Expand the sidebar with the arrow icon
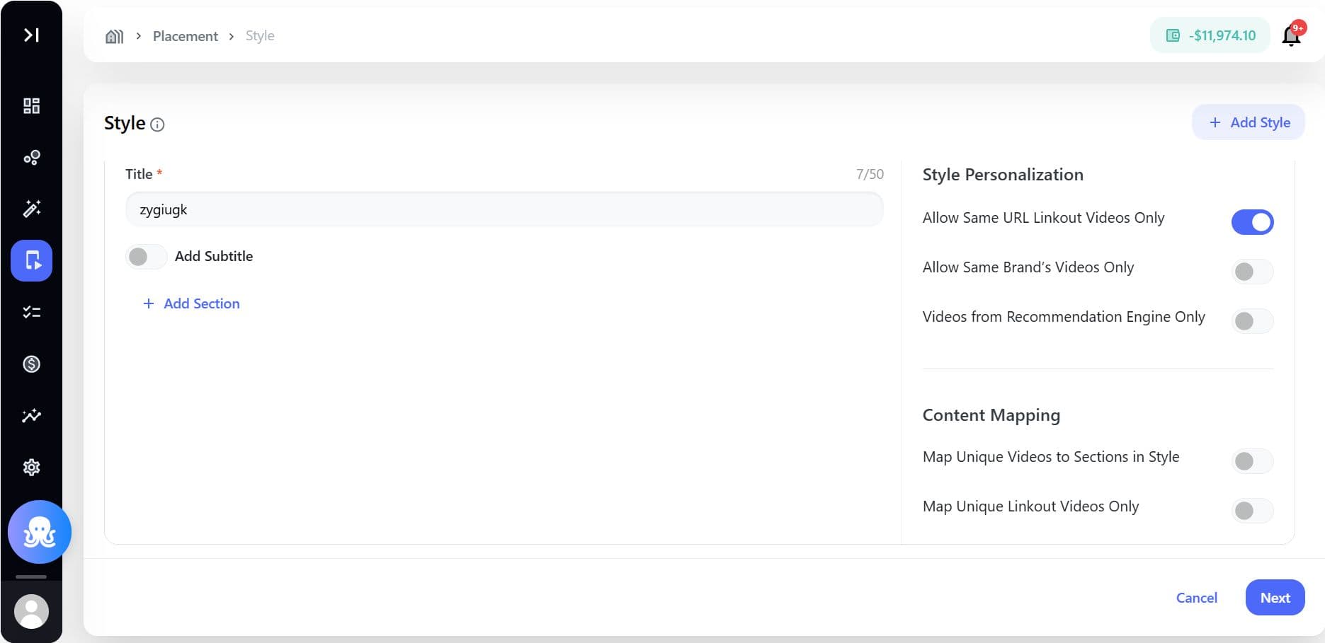Viewport: 1325px width, 643px height. click(31, 35)
